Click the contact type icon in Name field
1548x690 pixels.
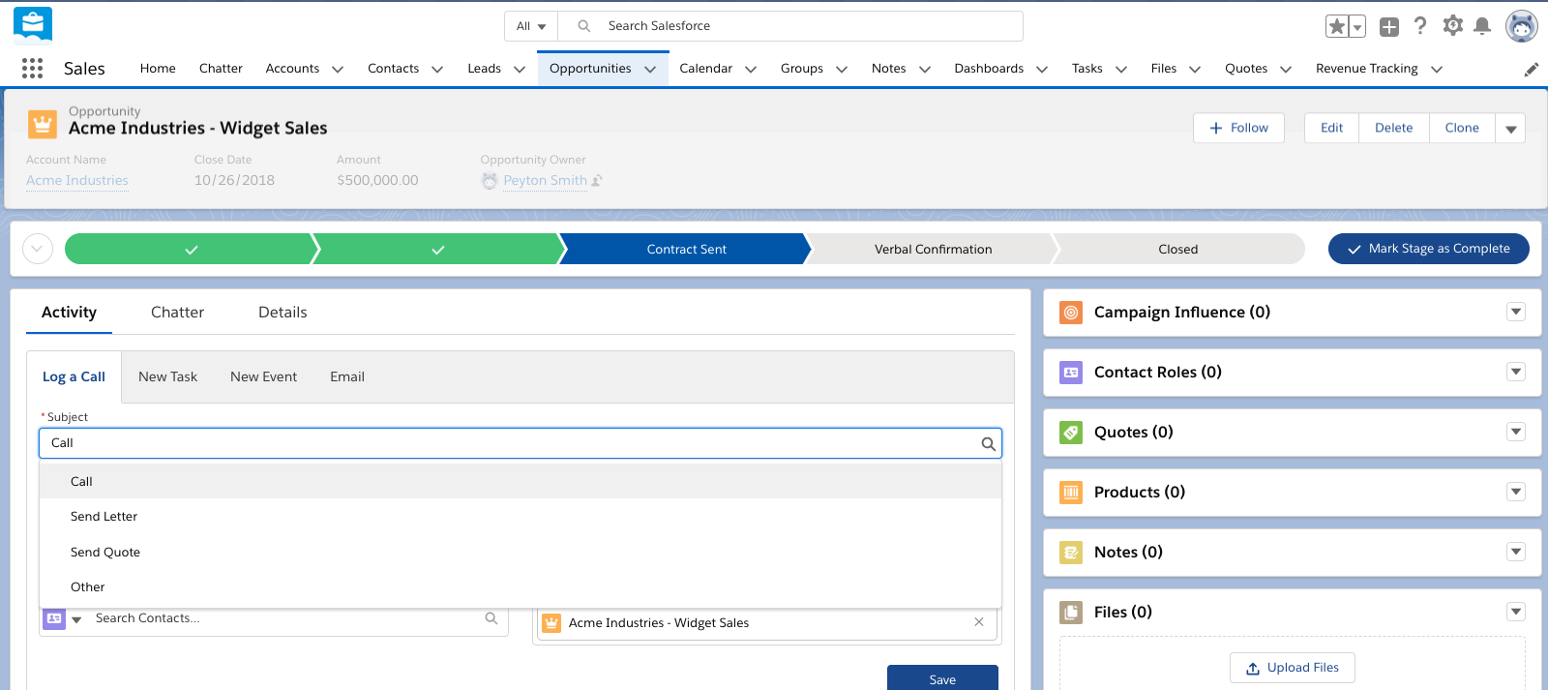point(54,618)
